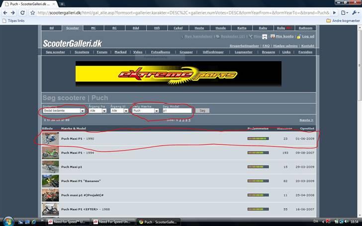The height and width of the screenshot is (226, 362).
Task: Open the sorting dropdown 'Bedst bedømte'
Action: tap(64, 111)
